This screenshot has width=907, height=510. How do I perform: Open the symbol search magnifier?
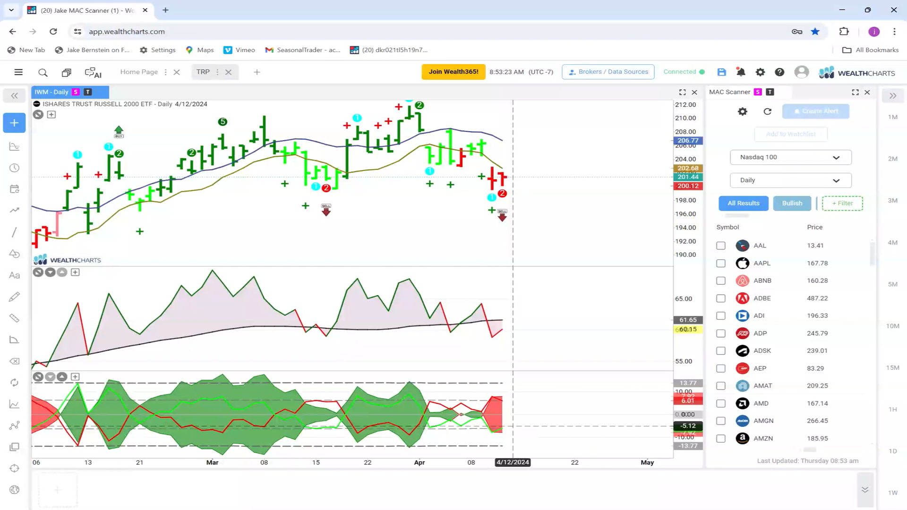click(x=43, y=72)
